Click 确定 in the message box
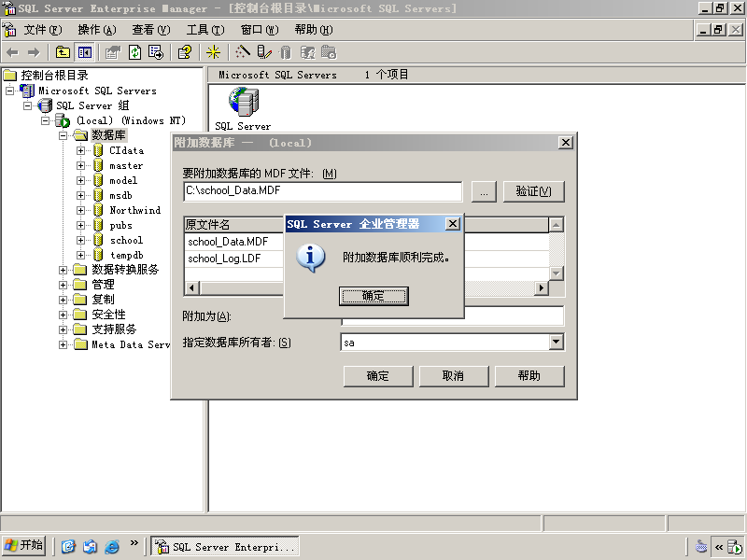The image size is (747, 560). point(373,296)
